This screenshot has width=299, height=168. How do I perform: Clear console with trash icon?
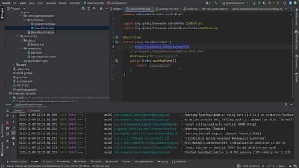click(14, 144)
